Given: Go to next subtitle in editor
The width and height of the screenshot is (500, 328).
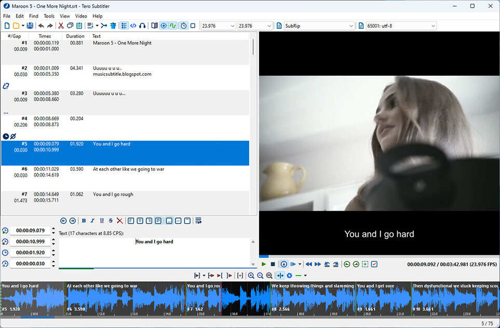Looking at the screenshot, I should coord(72,221).
